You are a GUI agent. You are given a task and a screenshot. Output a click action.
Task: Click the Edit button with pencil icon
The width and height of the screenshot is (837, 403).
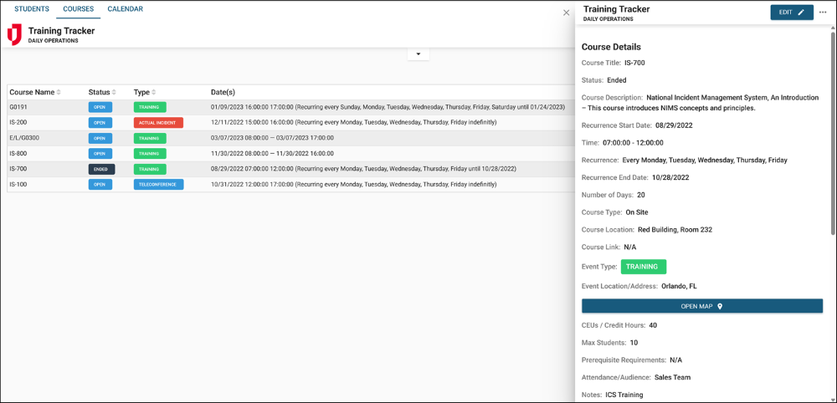click(x=791, y=13)
